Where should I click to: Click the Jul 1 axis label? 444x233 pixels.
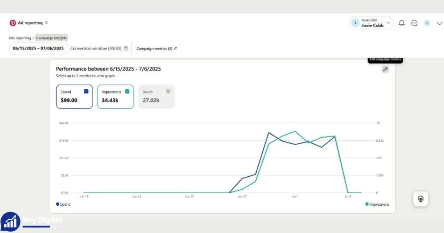pos(295,196)
